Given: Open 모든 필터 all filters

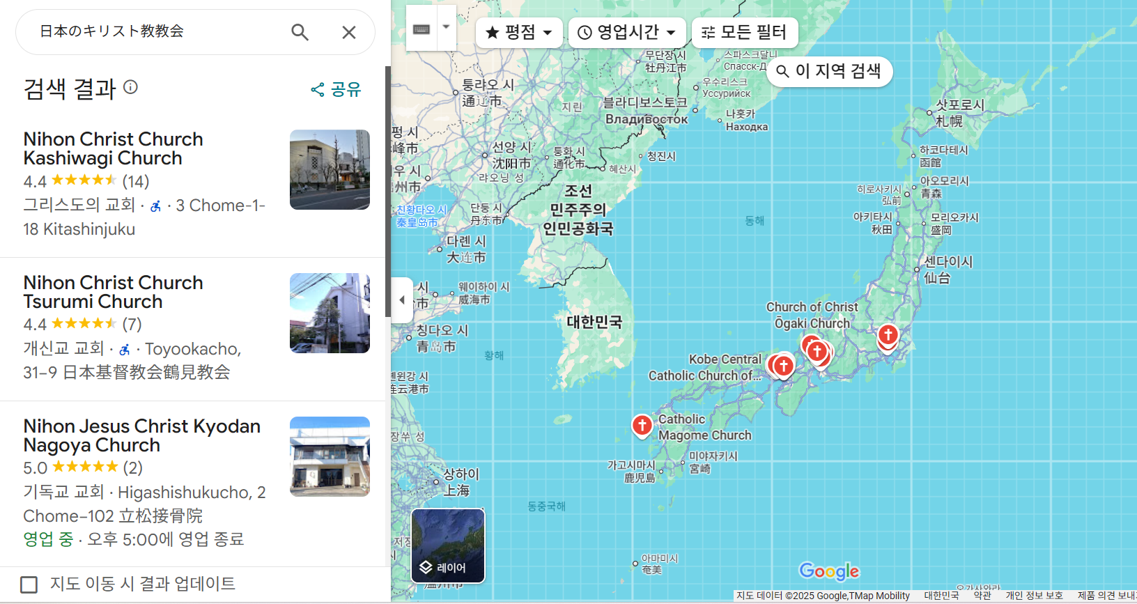Looking at the screenshot, I should tap(745, 33).
